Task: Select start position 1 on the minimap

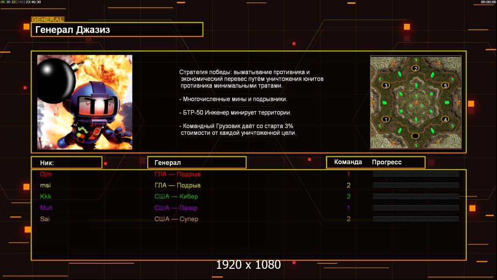Action: [x=386, y=119]
